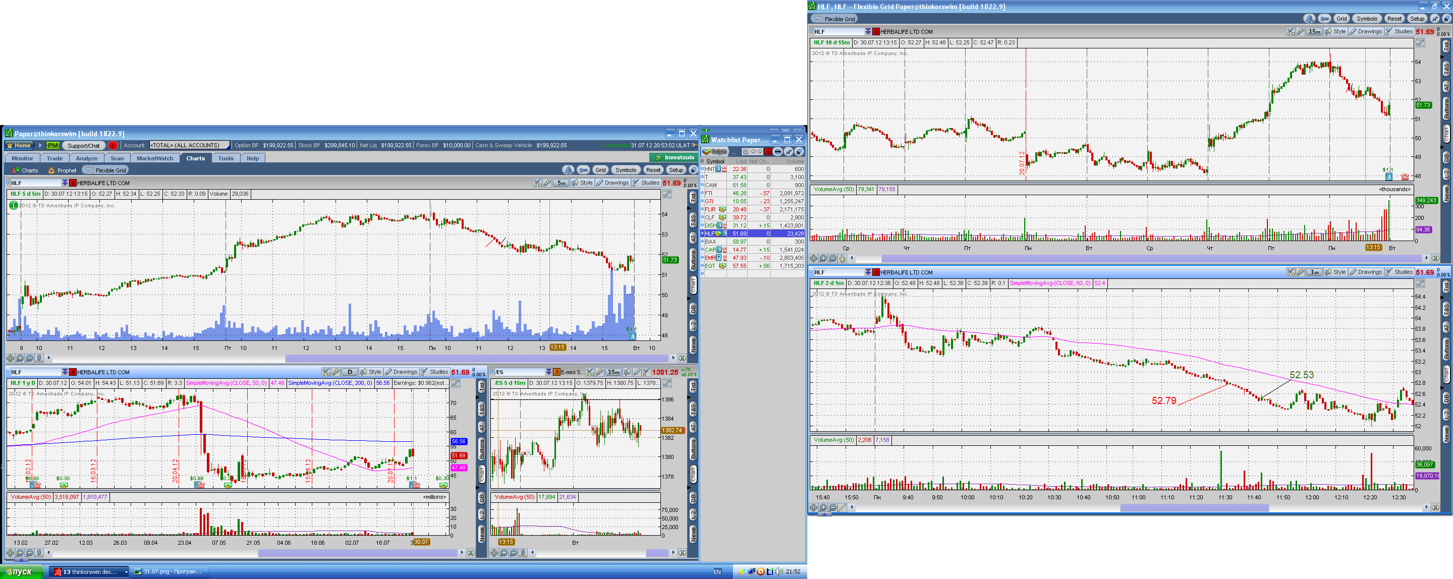Open the Monitor tab in main window
The image size is (1453, 579).
(x=23, y=158)
